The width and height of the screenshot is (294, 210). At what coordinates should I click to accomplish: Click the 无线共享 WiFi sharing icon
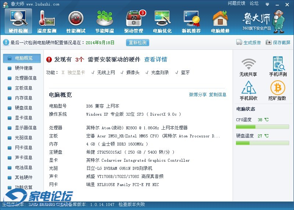(x=248, y=67)
